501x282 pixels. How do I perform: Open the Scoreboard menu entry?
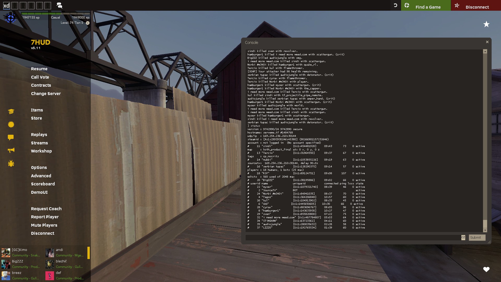[43, 184]
